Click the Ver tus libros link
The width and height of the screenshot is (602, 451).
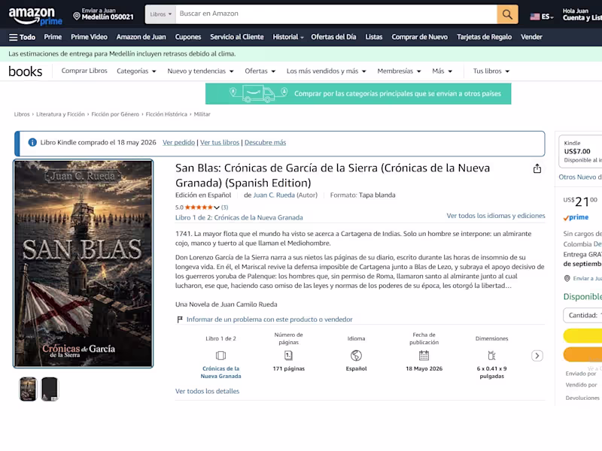[220, 143]
